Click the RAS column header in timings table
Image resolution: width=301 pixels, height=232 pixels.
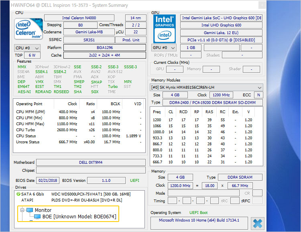tap(209, 112)
